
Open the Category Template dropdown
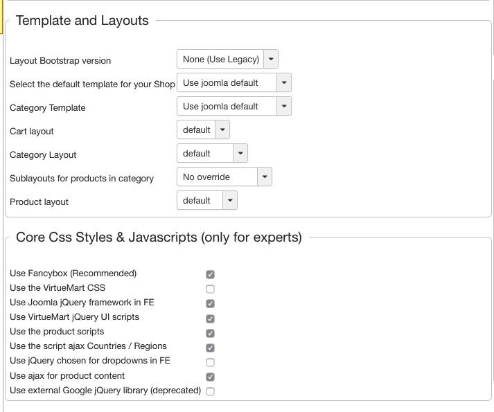pos(234,107)
